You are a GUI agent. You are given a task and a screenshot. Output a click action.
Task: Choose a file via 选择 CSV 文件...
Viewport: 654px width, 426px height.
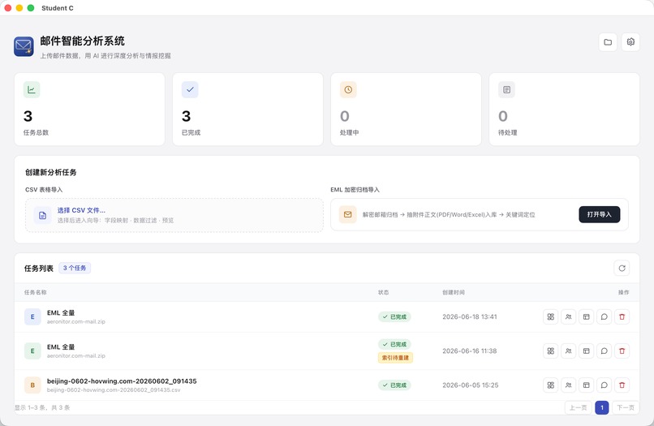(x=81, y=210)
